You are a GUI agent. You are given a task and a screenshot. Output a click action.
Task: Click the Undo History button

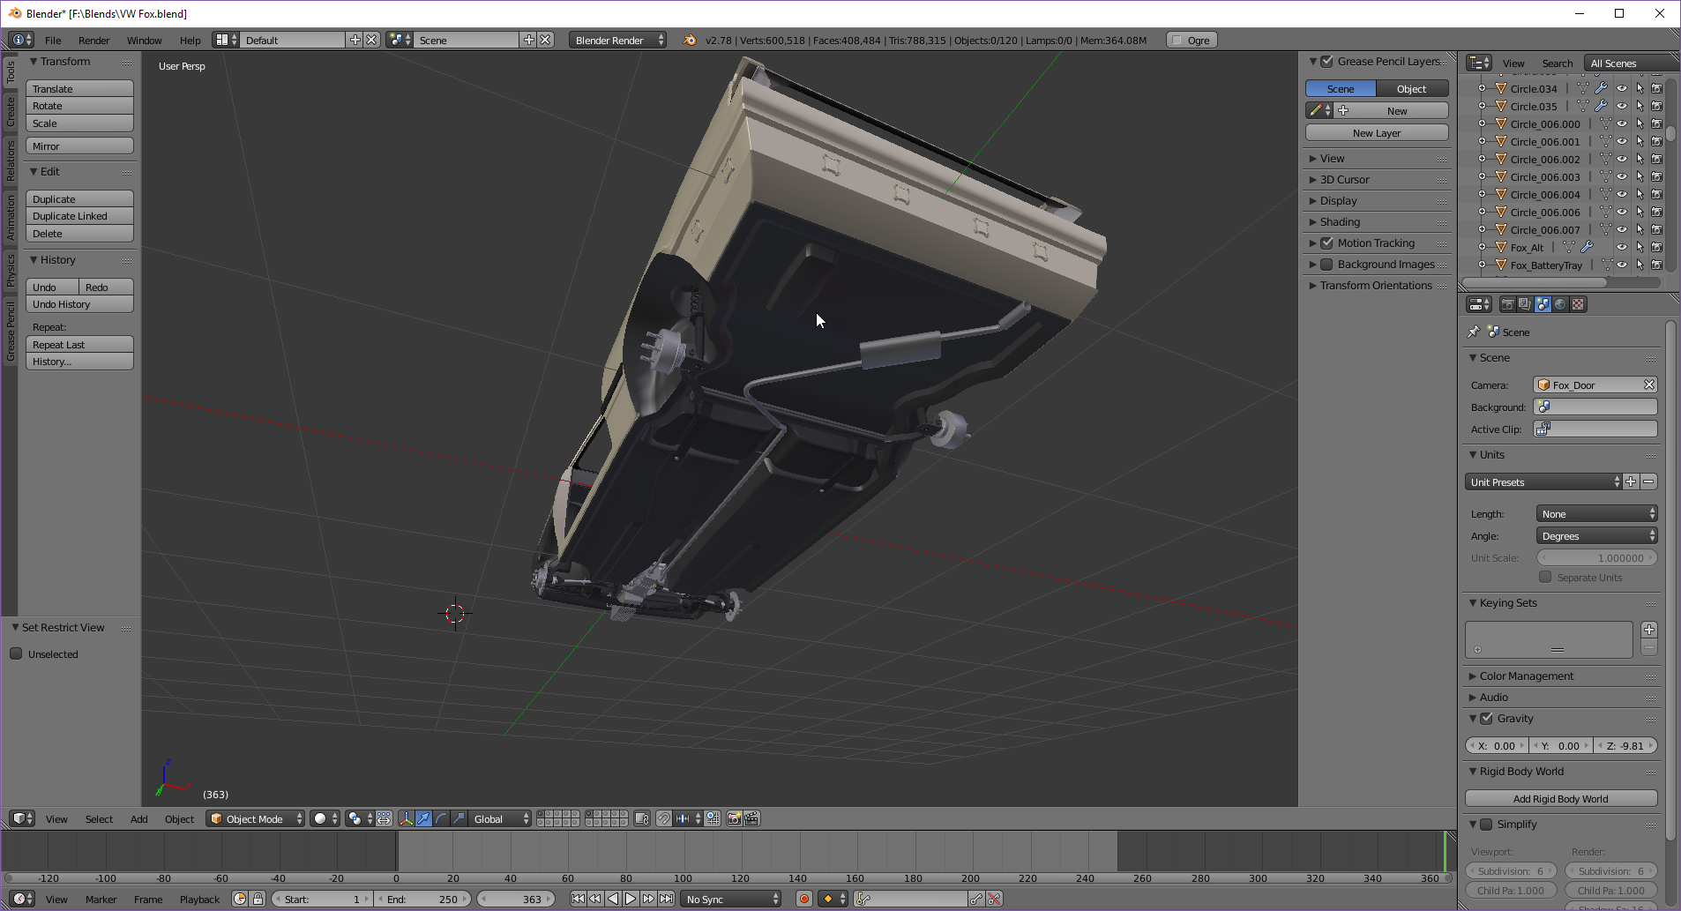click(x=79, y=304)
